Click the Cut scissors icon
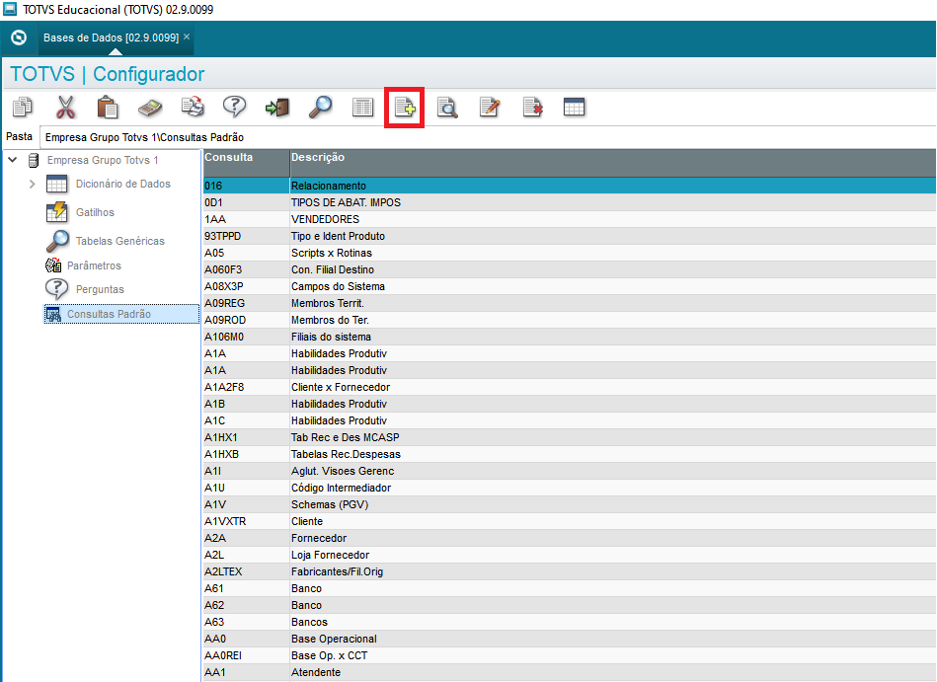Image resolution: width=937 pixels, height=682 pixels. tap(66, 108)
